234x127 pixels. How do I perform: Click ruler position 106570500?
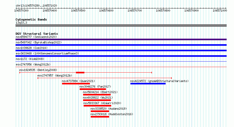tap(78, 11)
